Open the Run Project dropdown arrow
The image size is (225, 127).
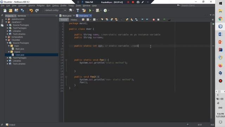[x=93, y=10]
